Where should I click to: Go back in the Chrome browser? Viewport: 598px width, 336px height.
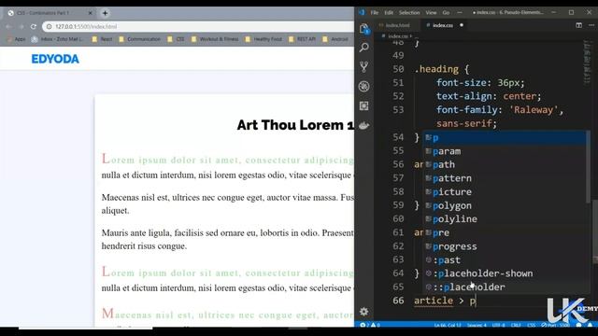(8, 27)
